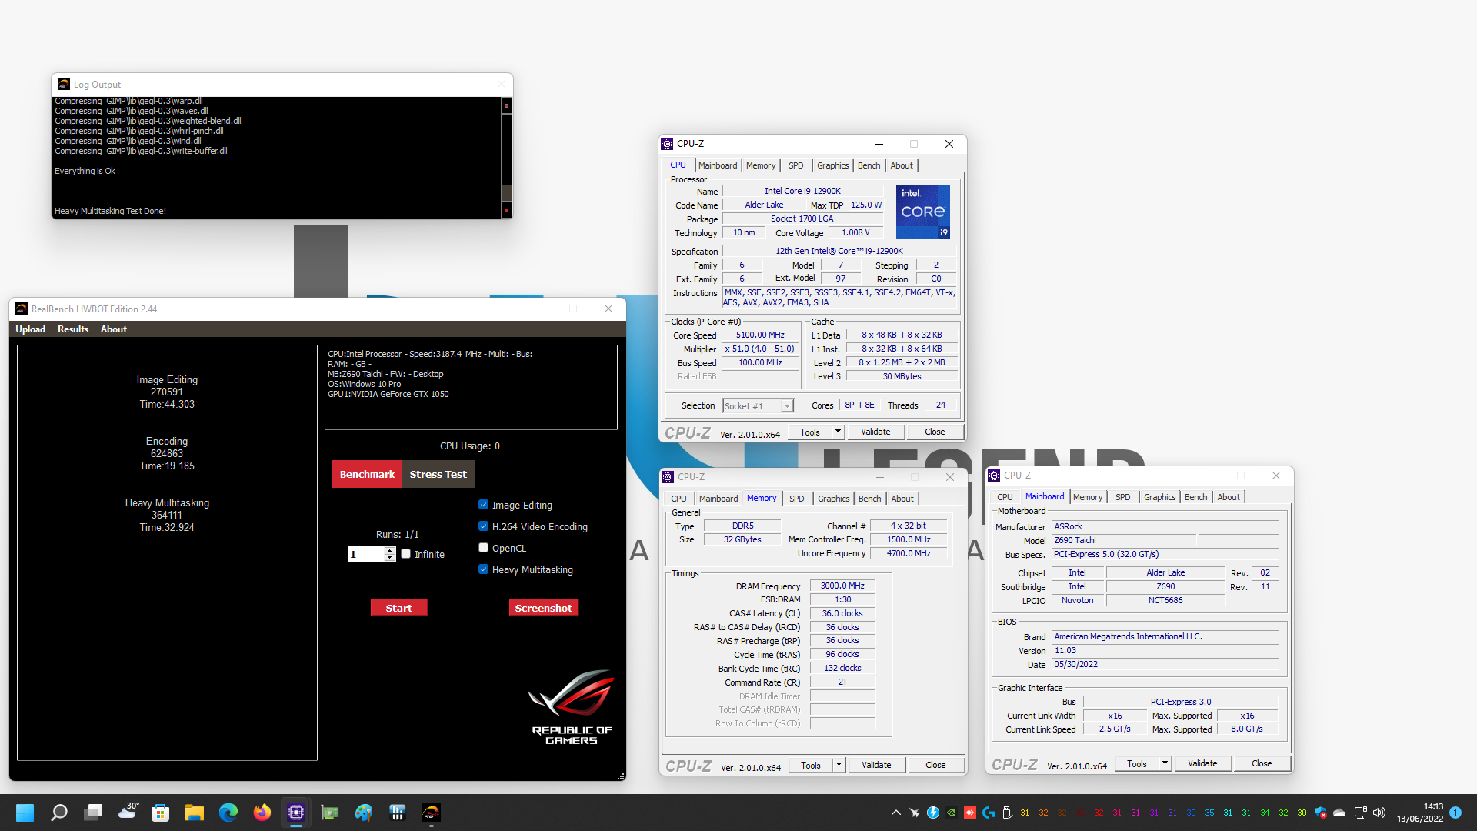The height and width of the screenshot is (831, 1477).
Task: Open Bench tab in top CPU-Z window
Action: [x=869, y=165]
